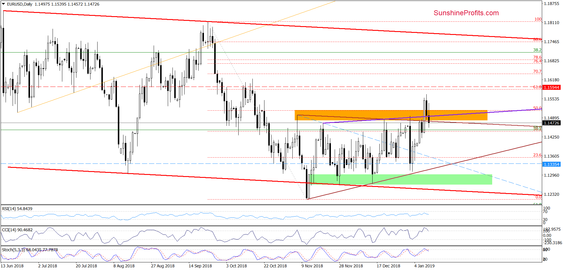Click the 50.0 Fibonacci level label
Image resolution: width=563 pixels, height=270 pixels.
click(537, 108)
